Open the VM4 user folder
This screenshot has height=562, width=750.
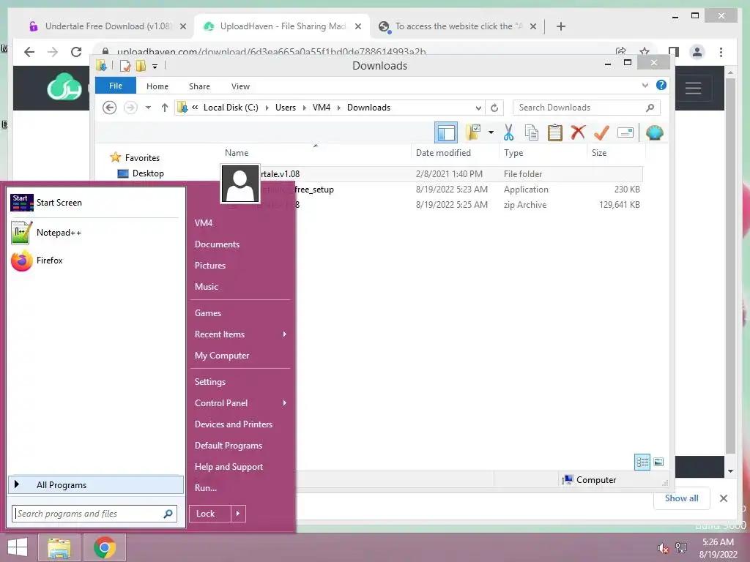coord(204,223)
